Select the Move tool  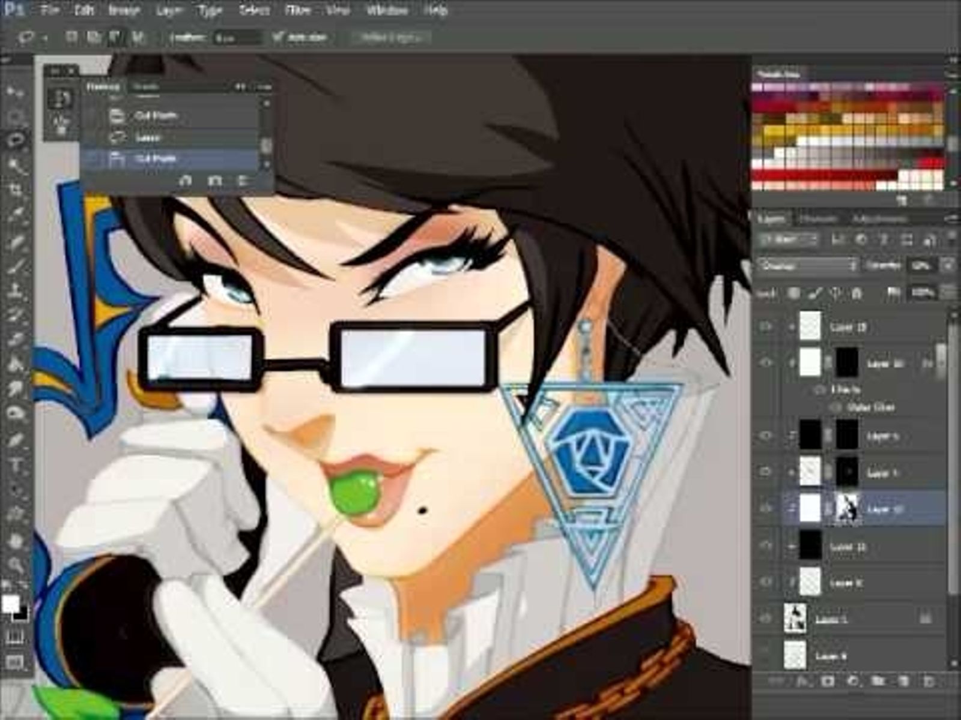16,92
